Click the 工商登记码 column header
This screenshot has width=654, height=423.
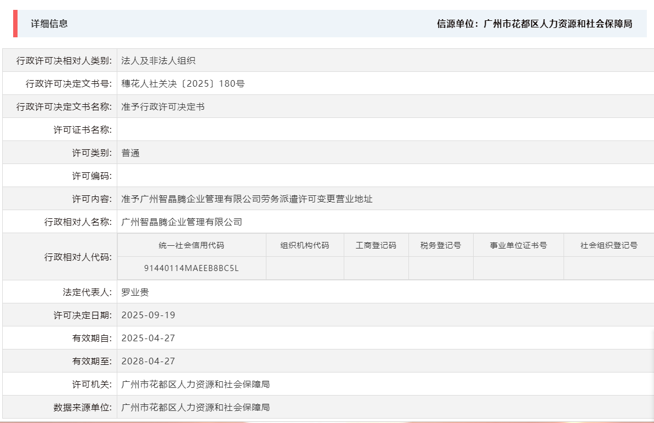375,245
